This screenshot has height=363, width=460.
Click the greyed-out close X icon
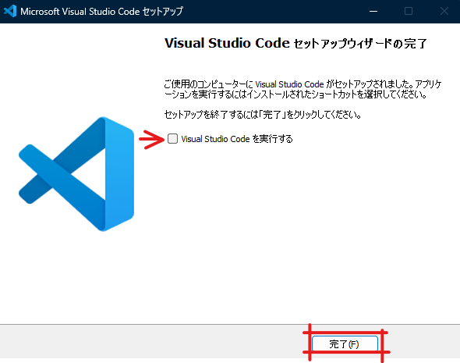[444, 11]
